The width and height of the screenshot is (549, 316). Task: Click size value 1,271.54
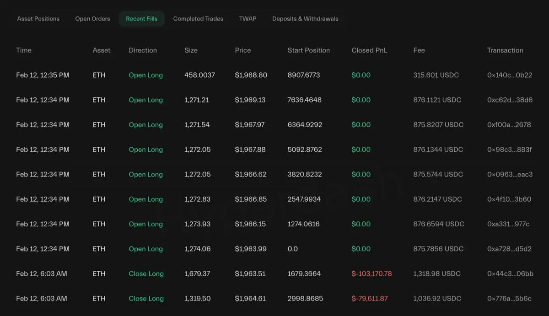(197, 124)
